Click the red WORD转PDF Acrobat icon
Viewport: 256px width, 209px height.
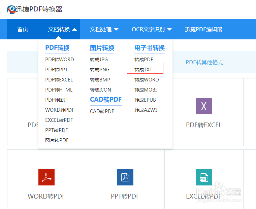46,177
